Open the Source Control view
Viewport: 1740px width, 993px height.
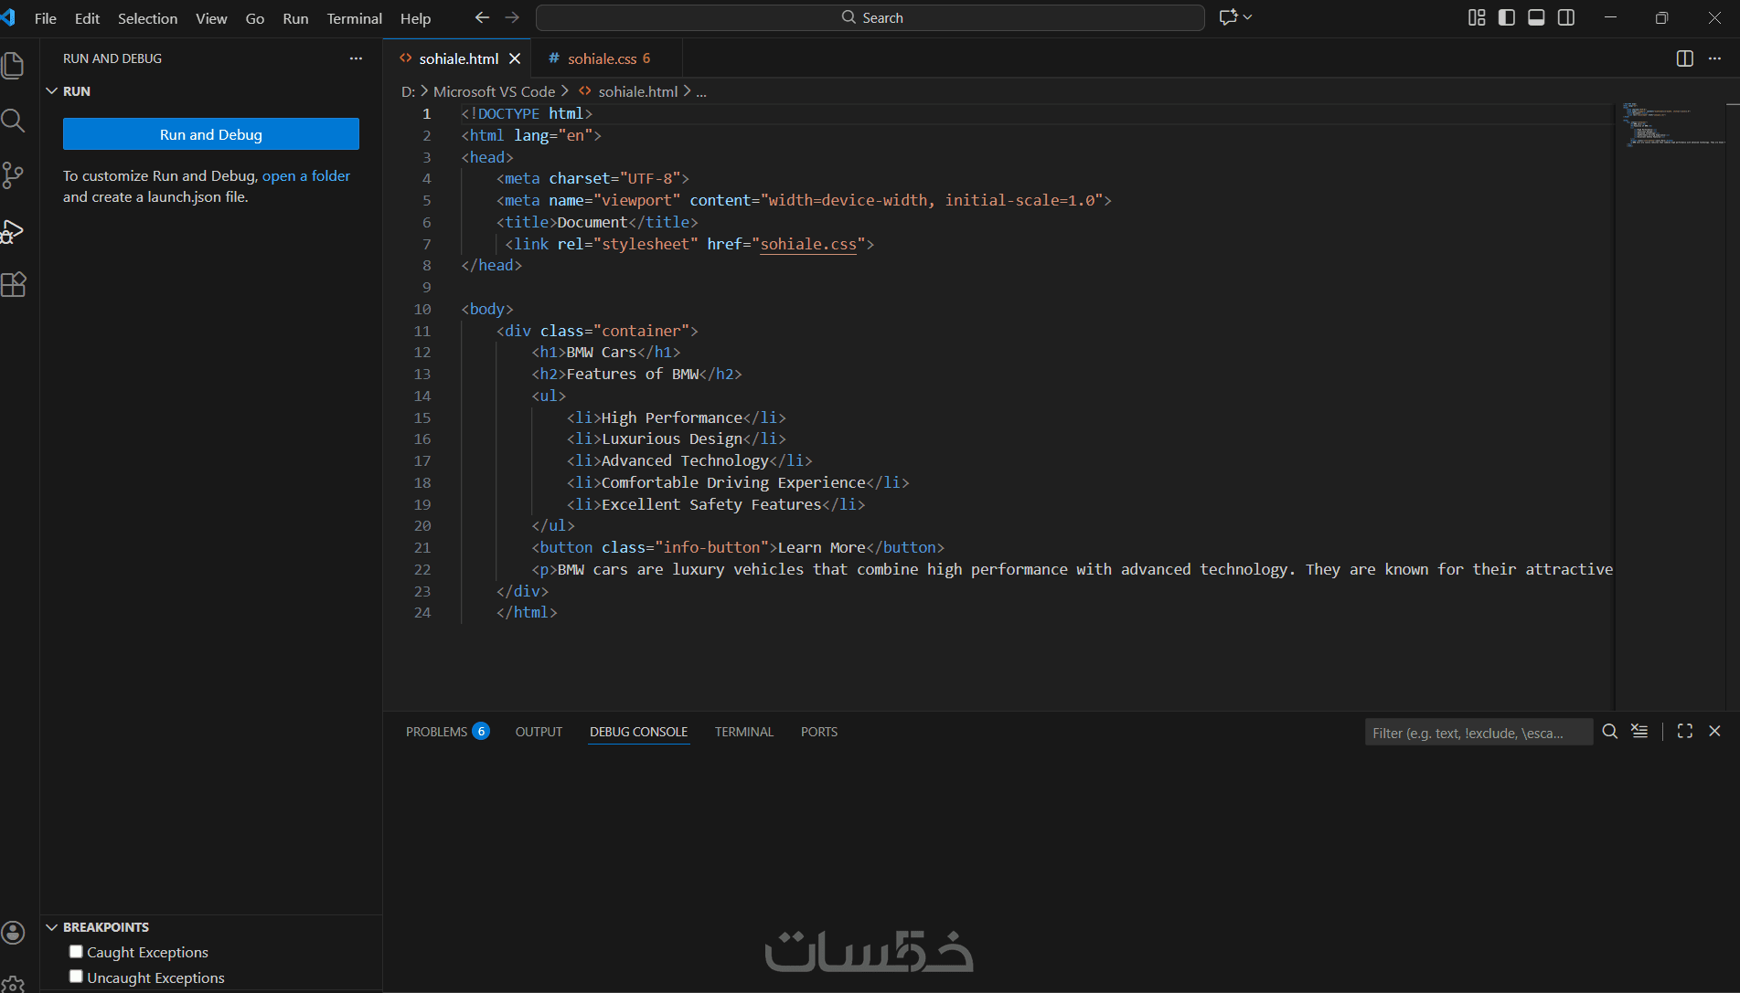pos(13,175)
